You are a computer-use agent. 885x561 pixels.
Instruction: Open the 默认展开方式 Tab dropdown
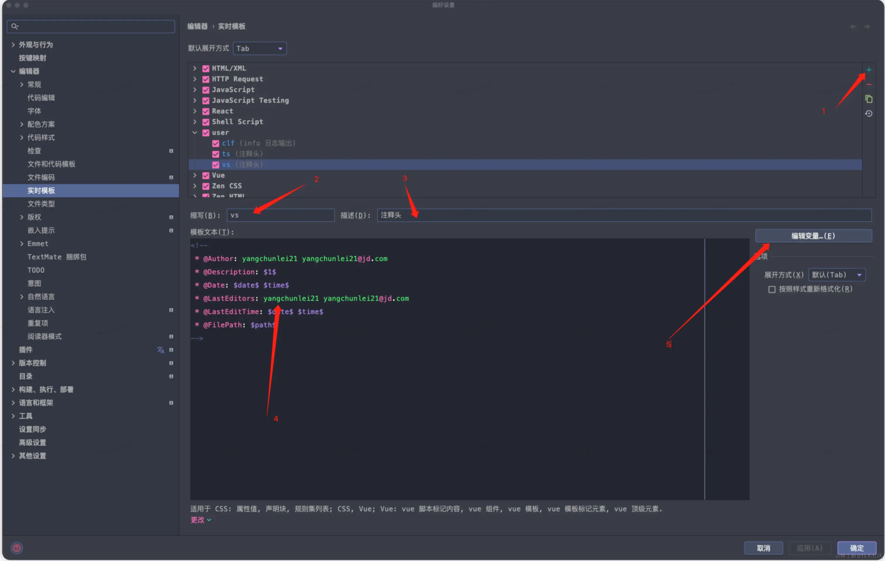click(x=260, y=49)
